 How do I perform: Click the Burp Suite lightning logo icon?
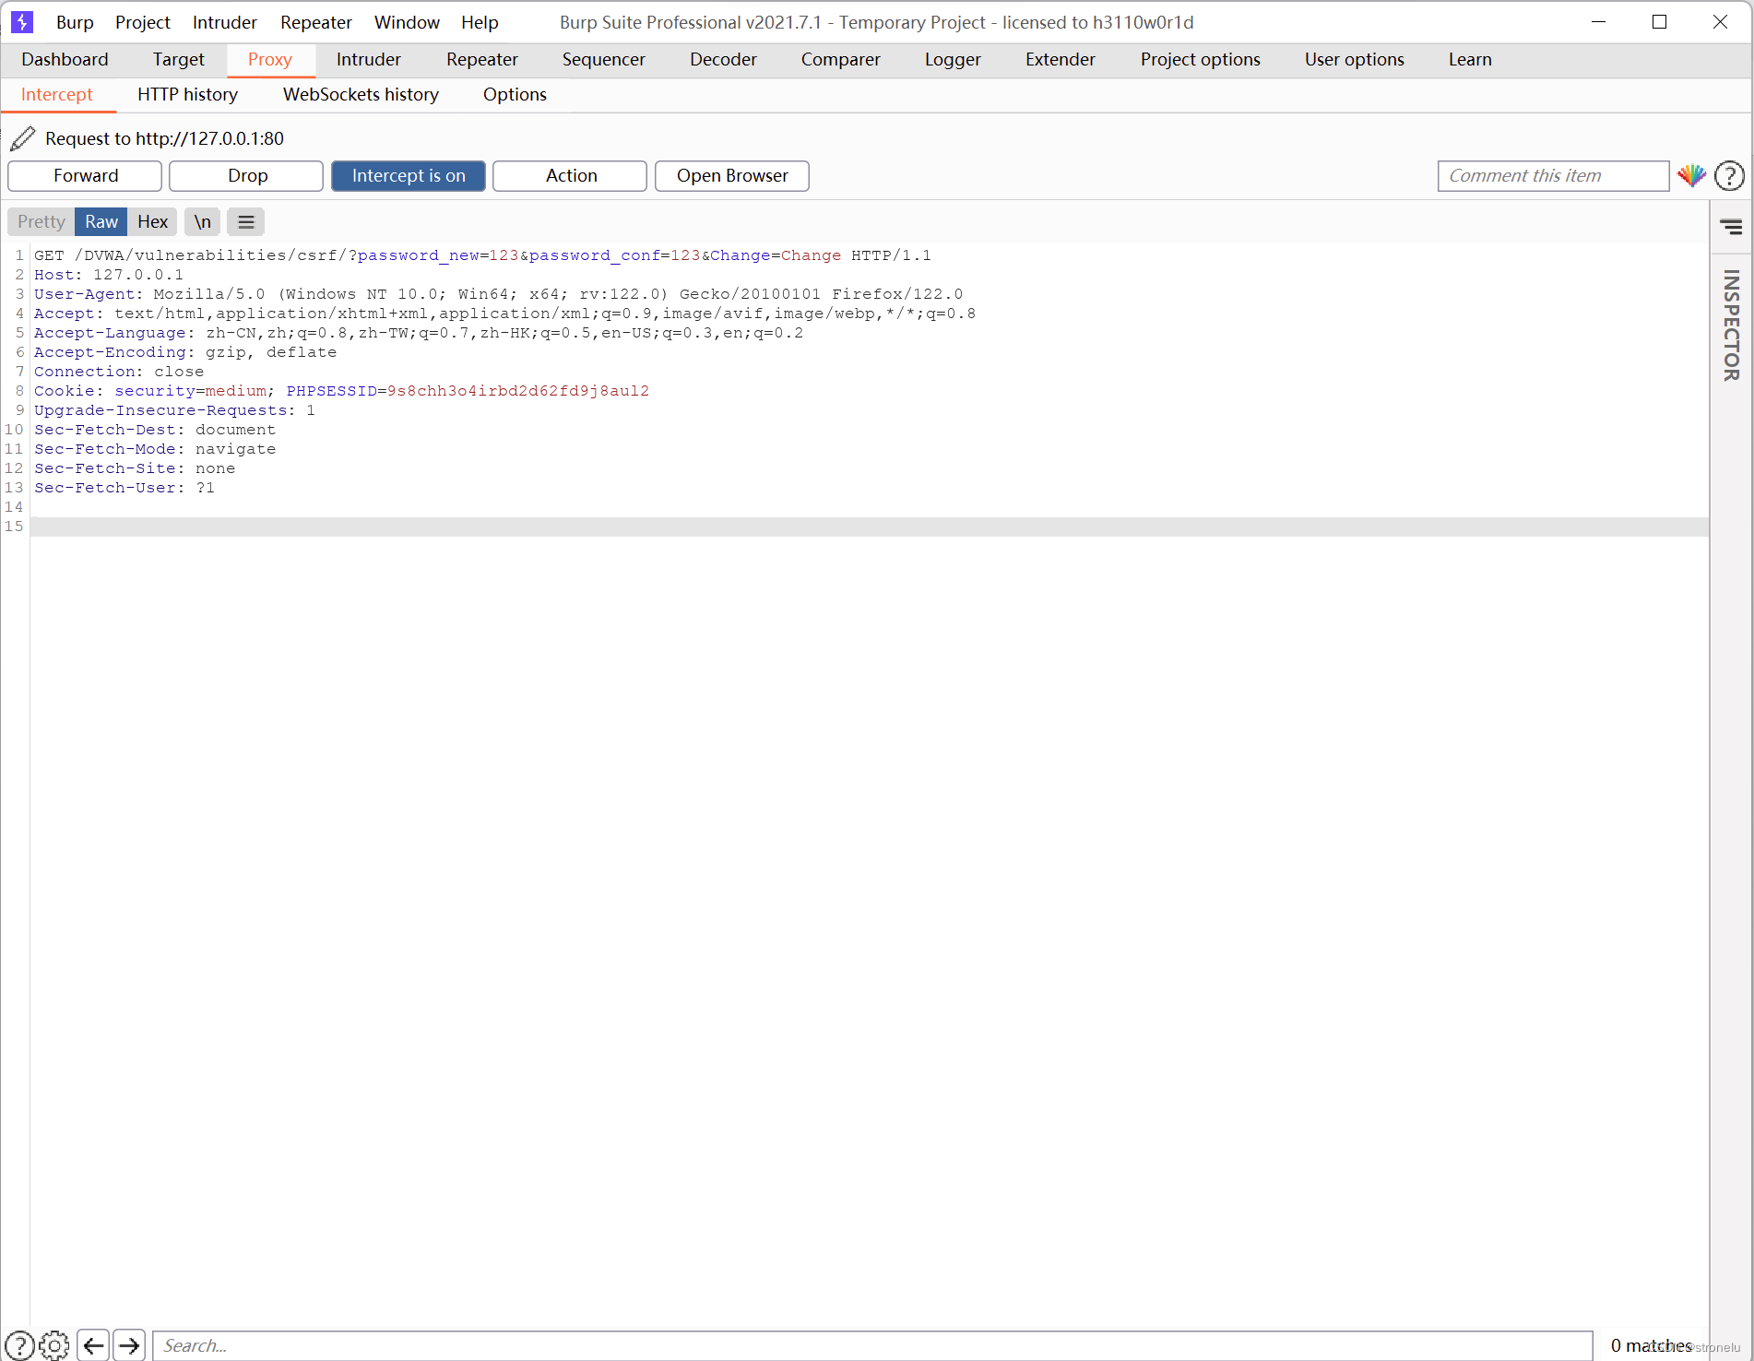click(x=22, y=22)
